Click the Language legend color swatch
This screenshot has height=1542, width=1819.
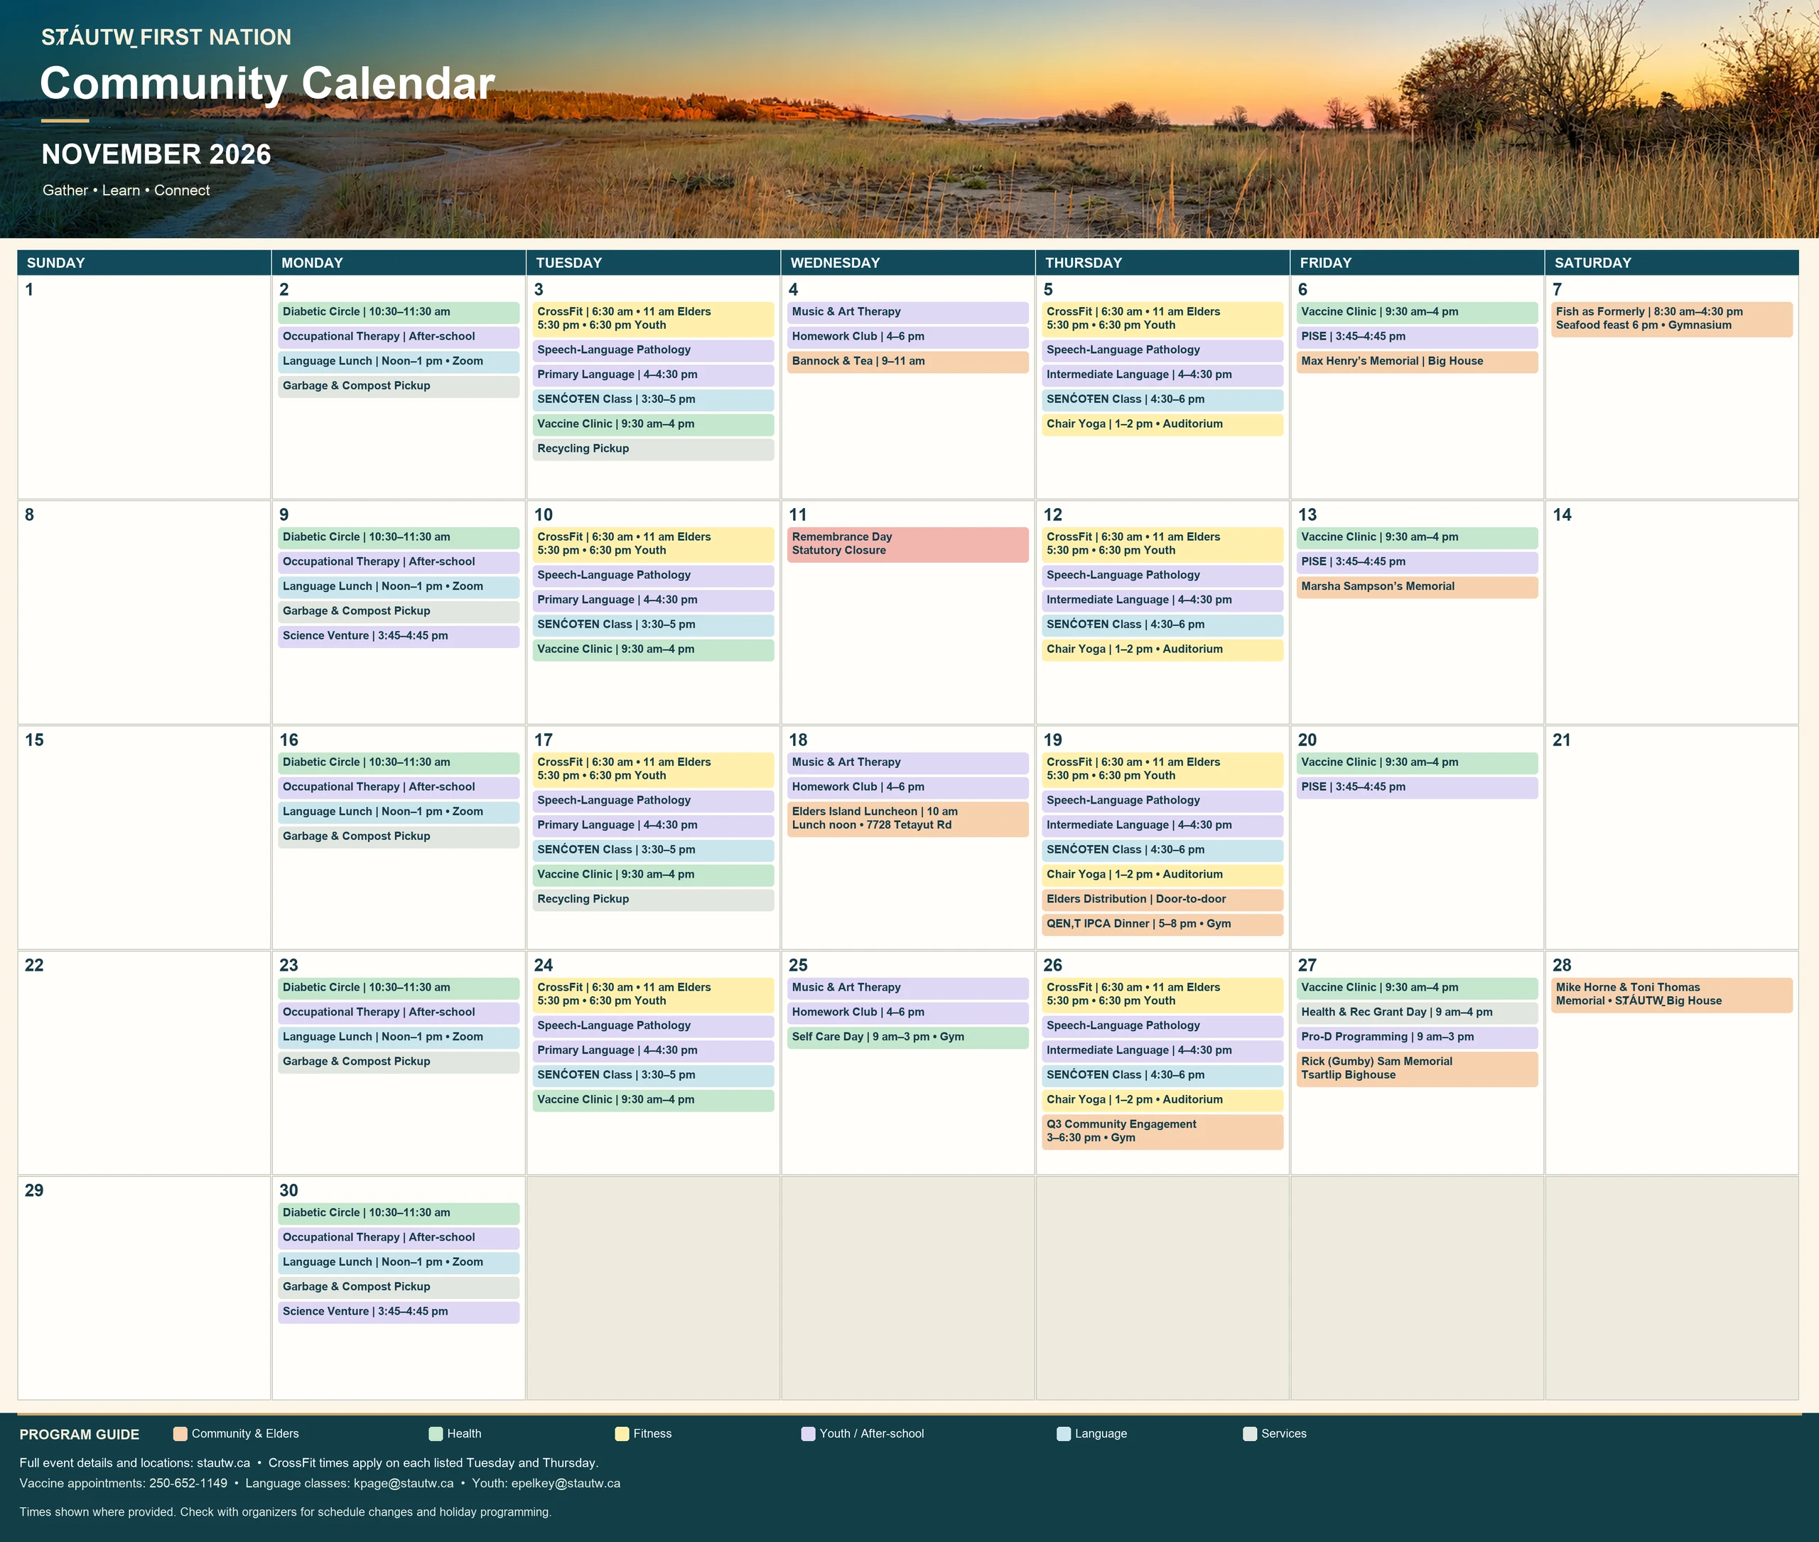click(x=1063, y=1433)
